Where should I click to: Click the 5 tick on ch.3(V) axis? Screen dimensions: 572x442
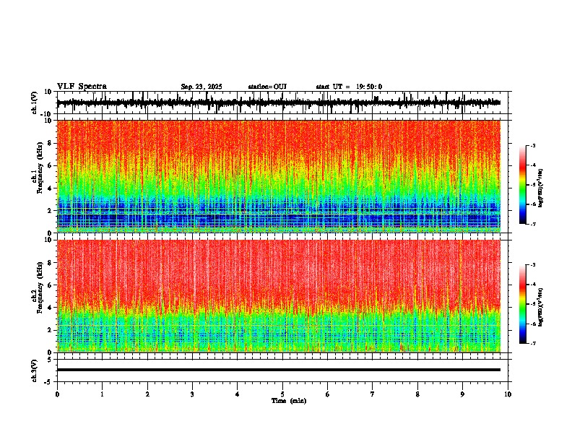[51, 360]
